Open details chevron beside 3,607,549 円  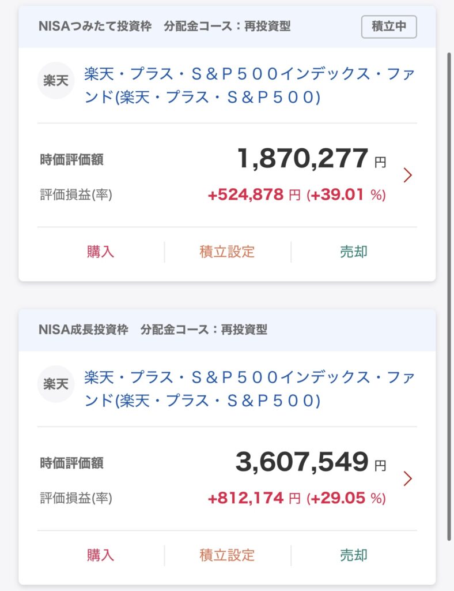tap(407, 478)
